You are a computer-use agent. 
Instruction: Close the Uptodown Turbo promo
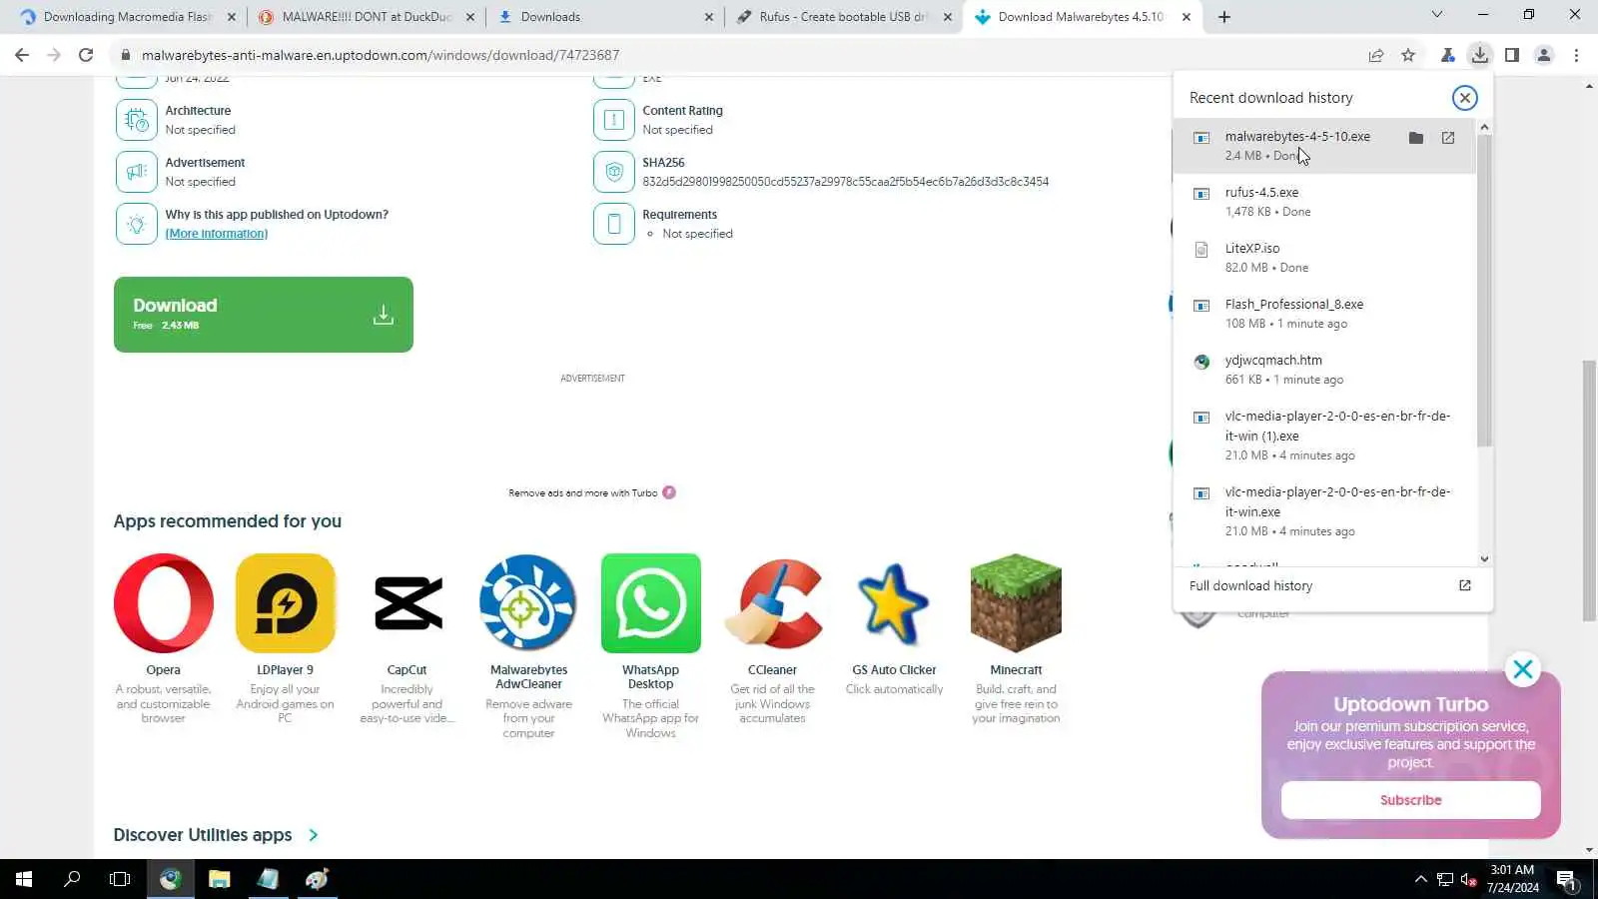pos(1523,669)
